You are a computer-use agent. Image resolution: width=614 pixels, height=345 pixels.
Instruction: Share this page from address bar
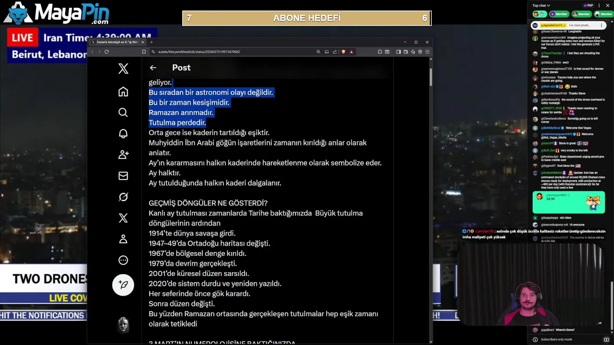[x=335, y=52]
